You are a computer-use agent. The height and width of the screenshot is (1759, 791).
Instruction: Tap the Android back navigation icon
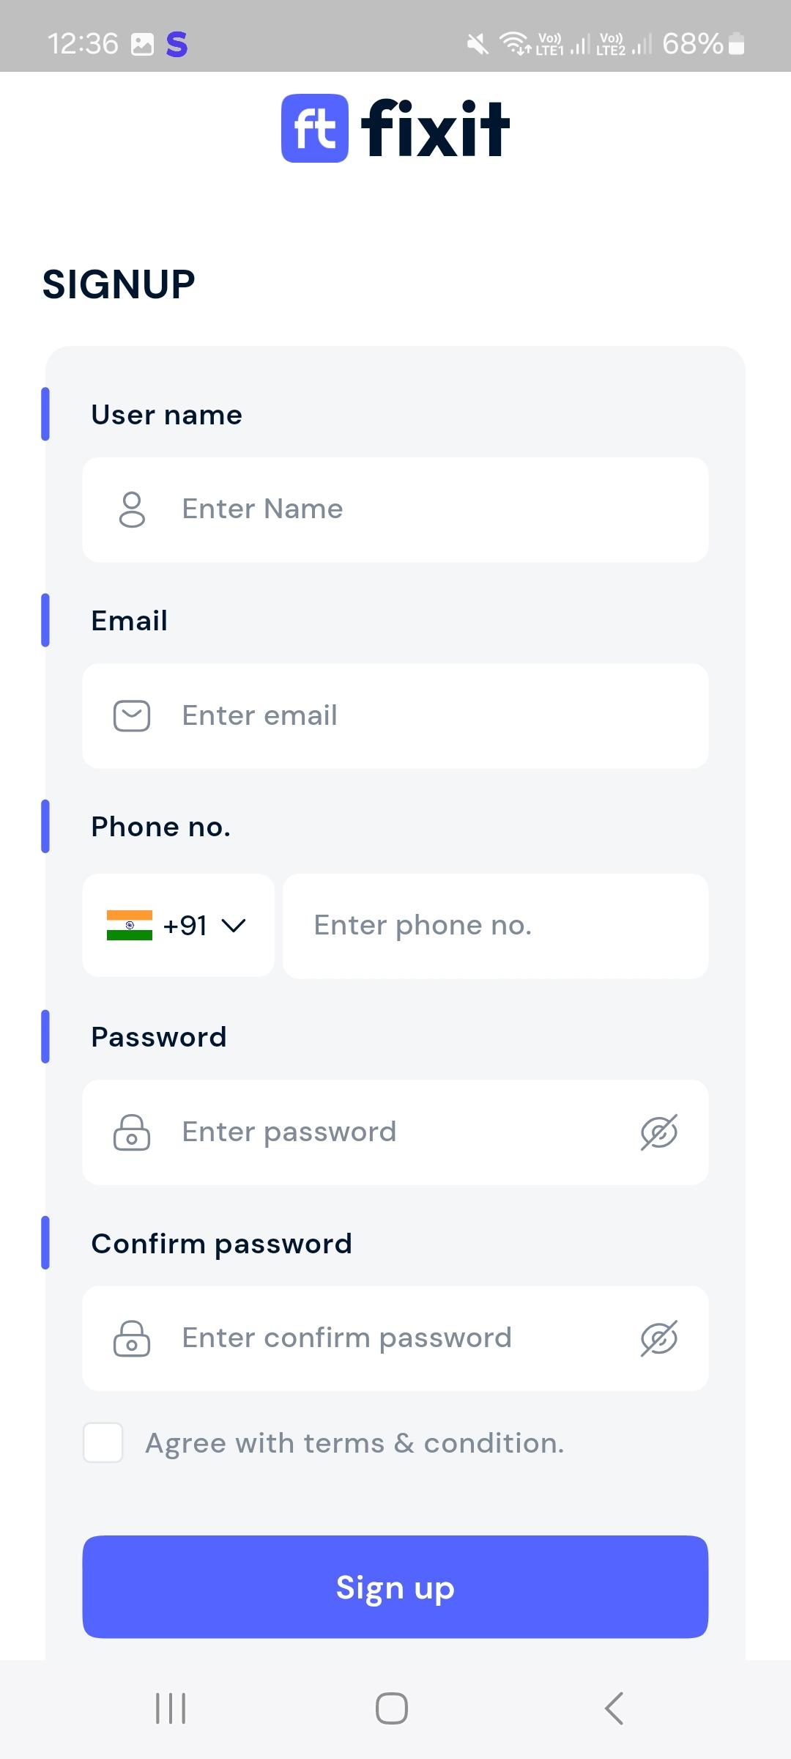pyautogui.click(x=614, y=1708)
